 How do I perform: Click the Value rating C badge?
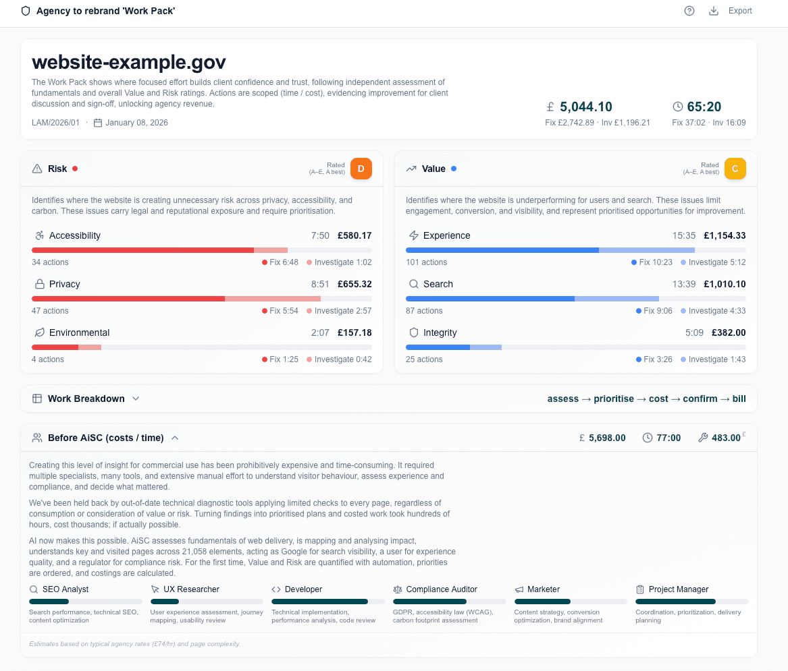click(x=735, y=169)
